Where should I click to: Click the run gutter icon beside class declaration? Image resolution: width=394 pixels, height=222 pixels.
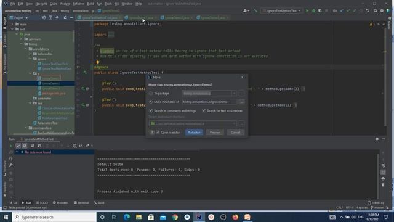pyautogui.click(x=85, y=73)
